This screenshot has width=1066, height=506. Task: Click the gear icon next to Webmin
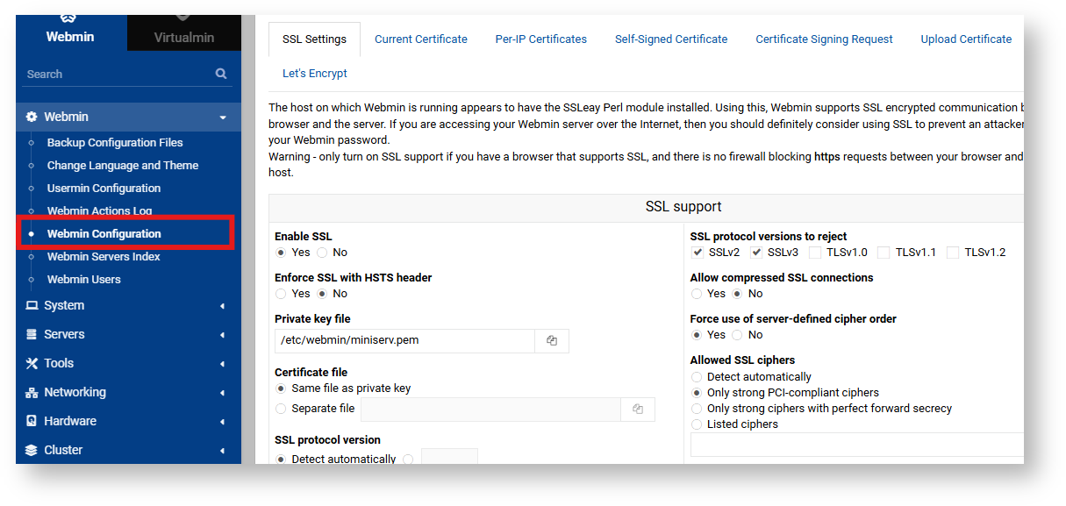(x=32, y=117)
